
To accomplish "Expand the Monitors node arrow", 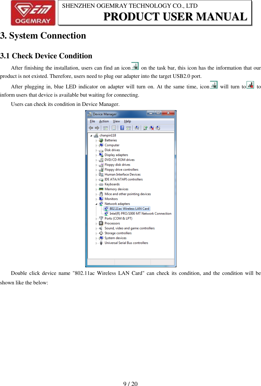I will click(96, 199).
